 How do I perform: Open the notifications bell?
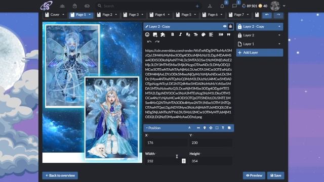coord(222,6)
